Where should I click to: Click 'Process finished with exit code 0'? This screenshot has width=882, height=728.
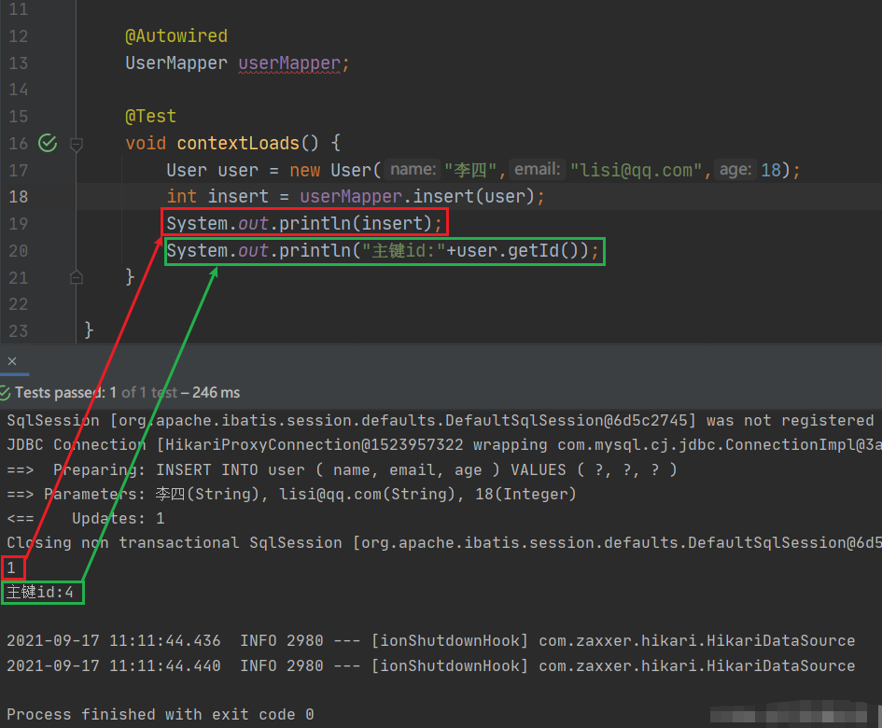(161, 715)
